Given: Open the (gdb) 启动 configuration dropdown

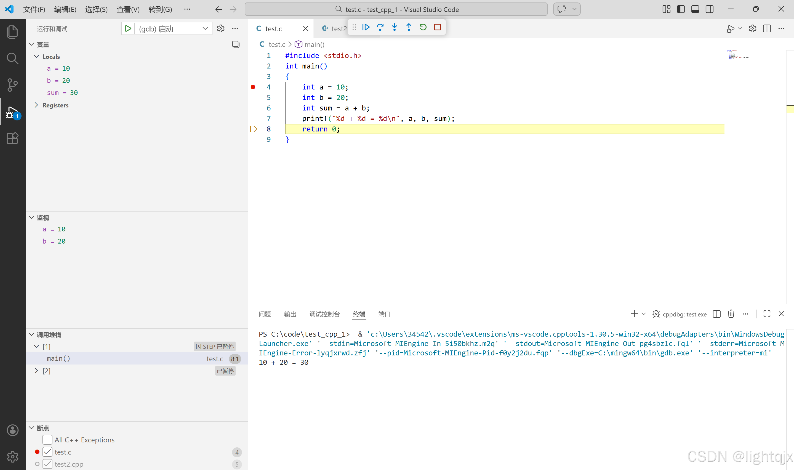Looking at the screenshot, I should tap(205, 28).
